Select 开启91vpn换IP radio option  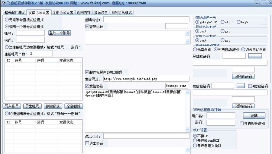pos(206,140)
